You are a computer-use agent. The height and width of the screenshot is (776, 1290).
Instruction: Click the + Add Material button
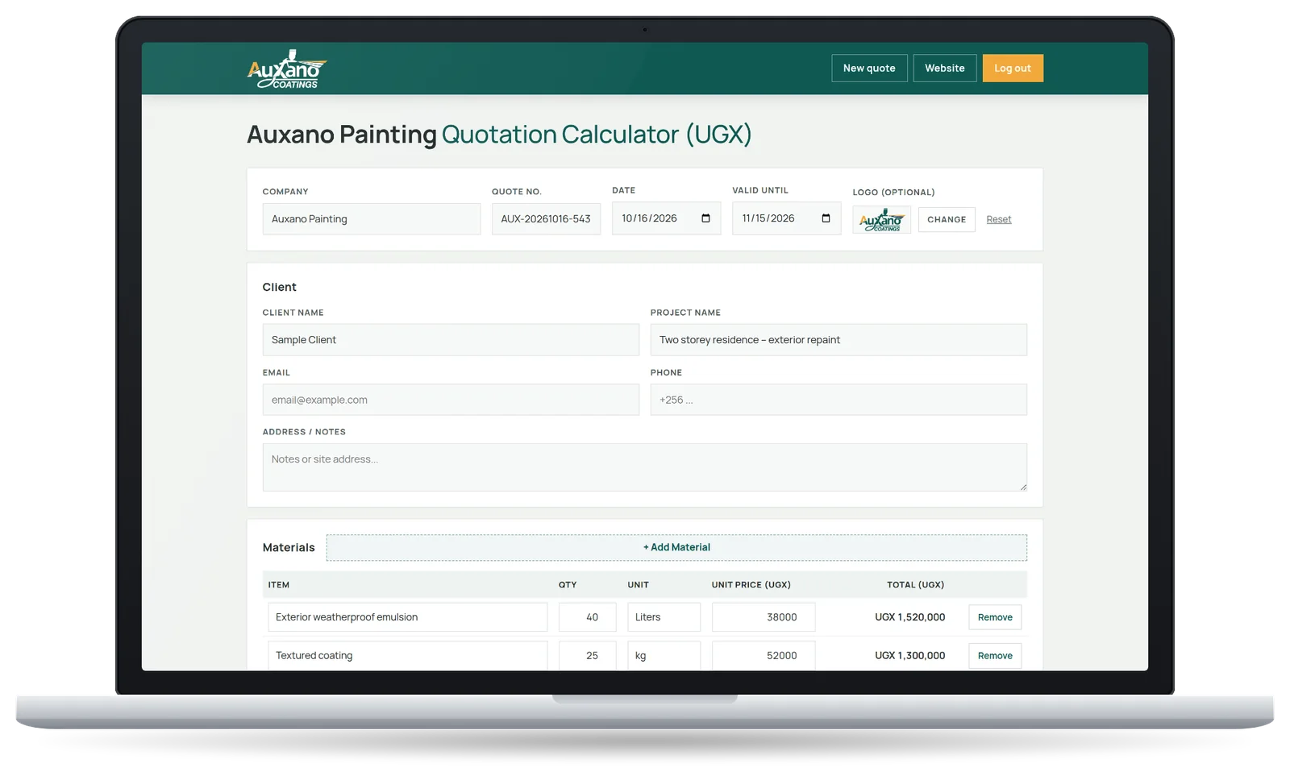(x=676, y=547)
